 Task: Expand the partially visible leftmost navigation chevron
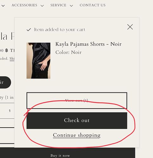3,6
